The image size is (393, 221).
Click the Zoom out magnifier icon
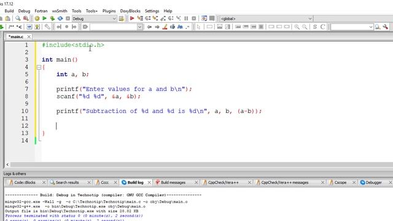coord(305,27)
